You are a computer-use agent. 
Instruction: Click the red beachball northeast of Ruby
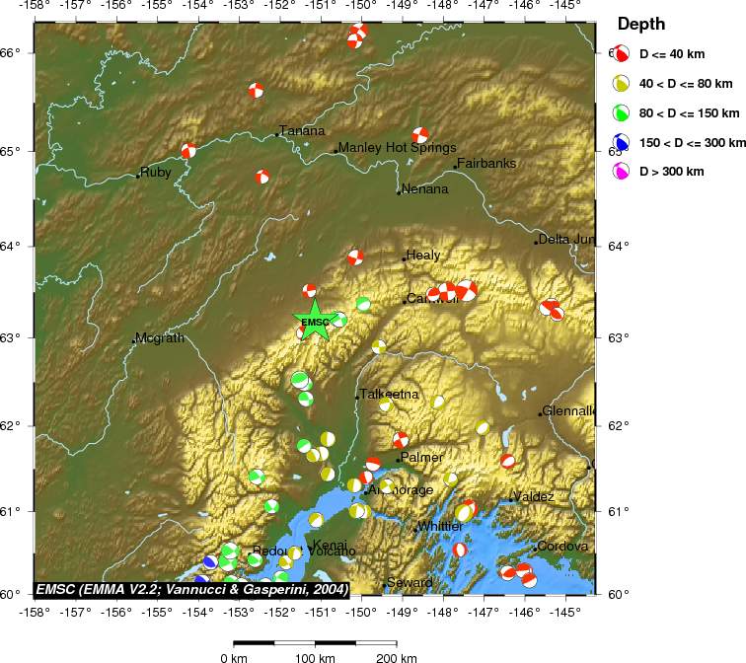point(188,151)
